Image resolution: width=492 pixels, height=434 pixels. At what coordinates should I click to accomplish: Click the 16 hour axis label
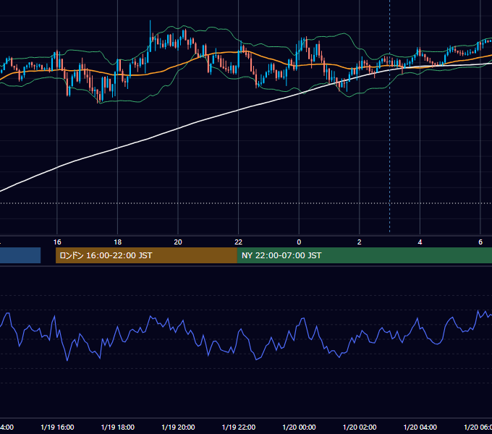57,242
